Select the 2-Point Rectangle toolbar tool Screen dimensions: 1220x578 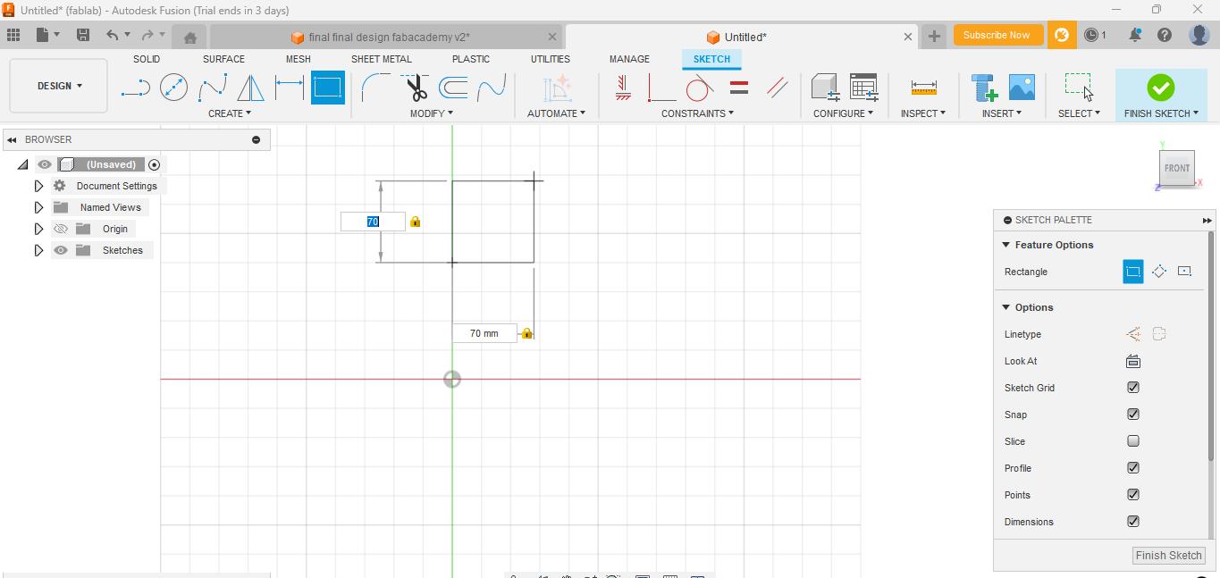pos(328,88)
